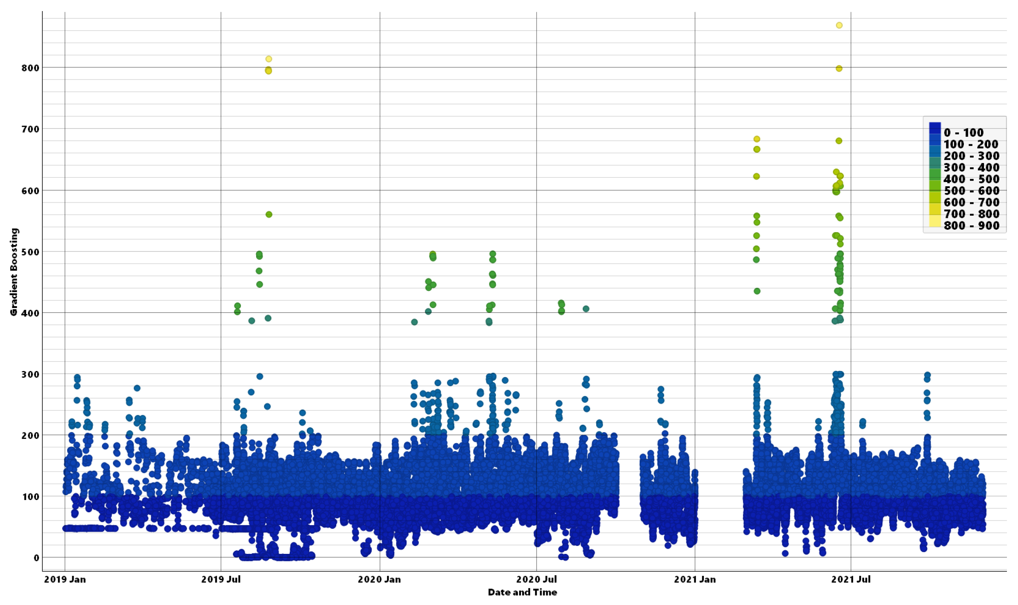Click the 300 y-axis tick label
1018x605 pixels.
coord(30,374)
